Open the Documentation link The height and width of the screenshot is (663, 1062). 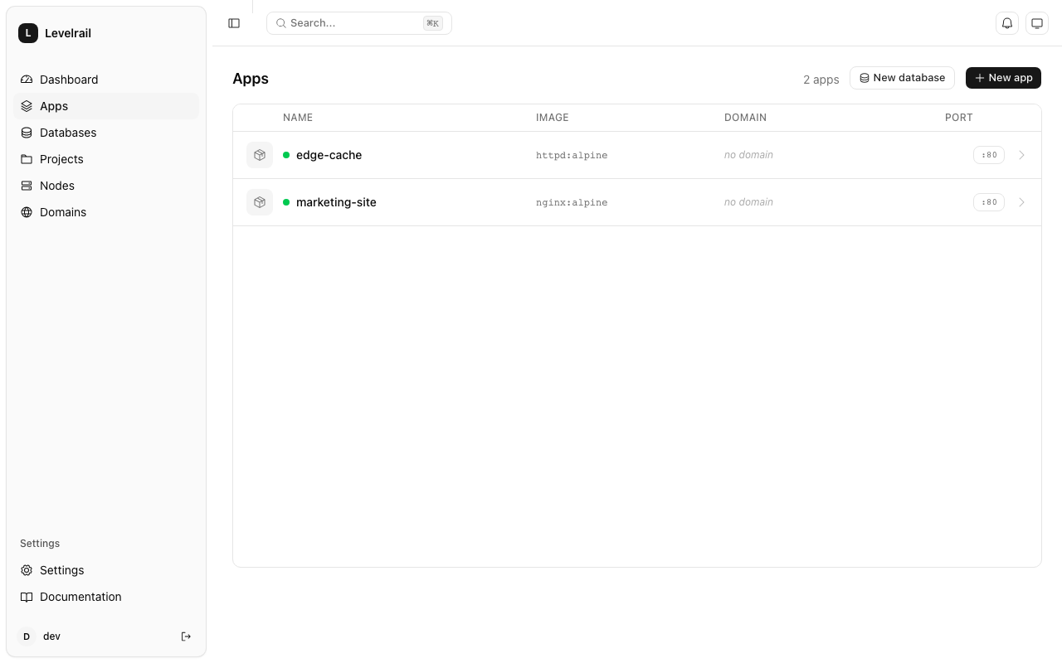point(106,597)
